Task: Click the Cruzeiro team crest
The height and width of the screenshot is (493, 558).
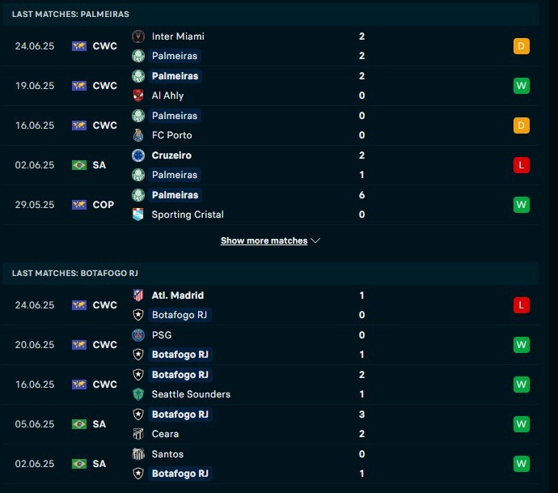Action: tap(138, 155)
